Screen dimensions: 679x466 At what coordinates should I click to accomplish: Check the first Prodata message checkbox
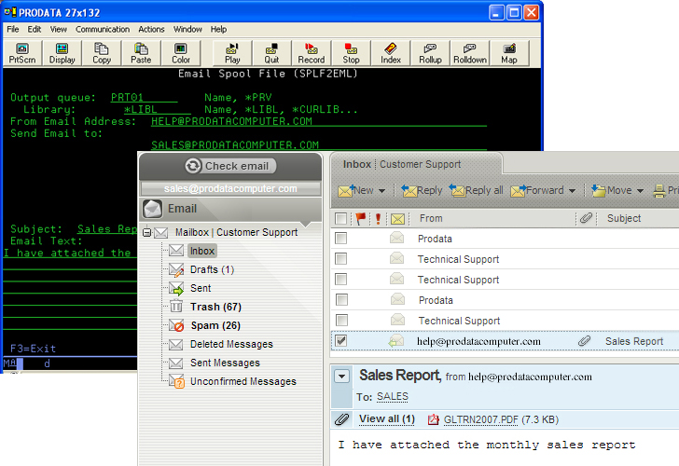coord(340,238)
